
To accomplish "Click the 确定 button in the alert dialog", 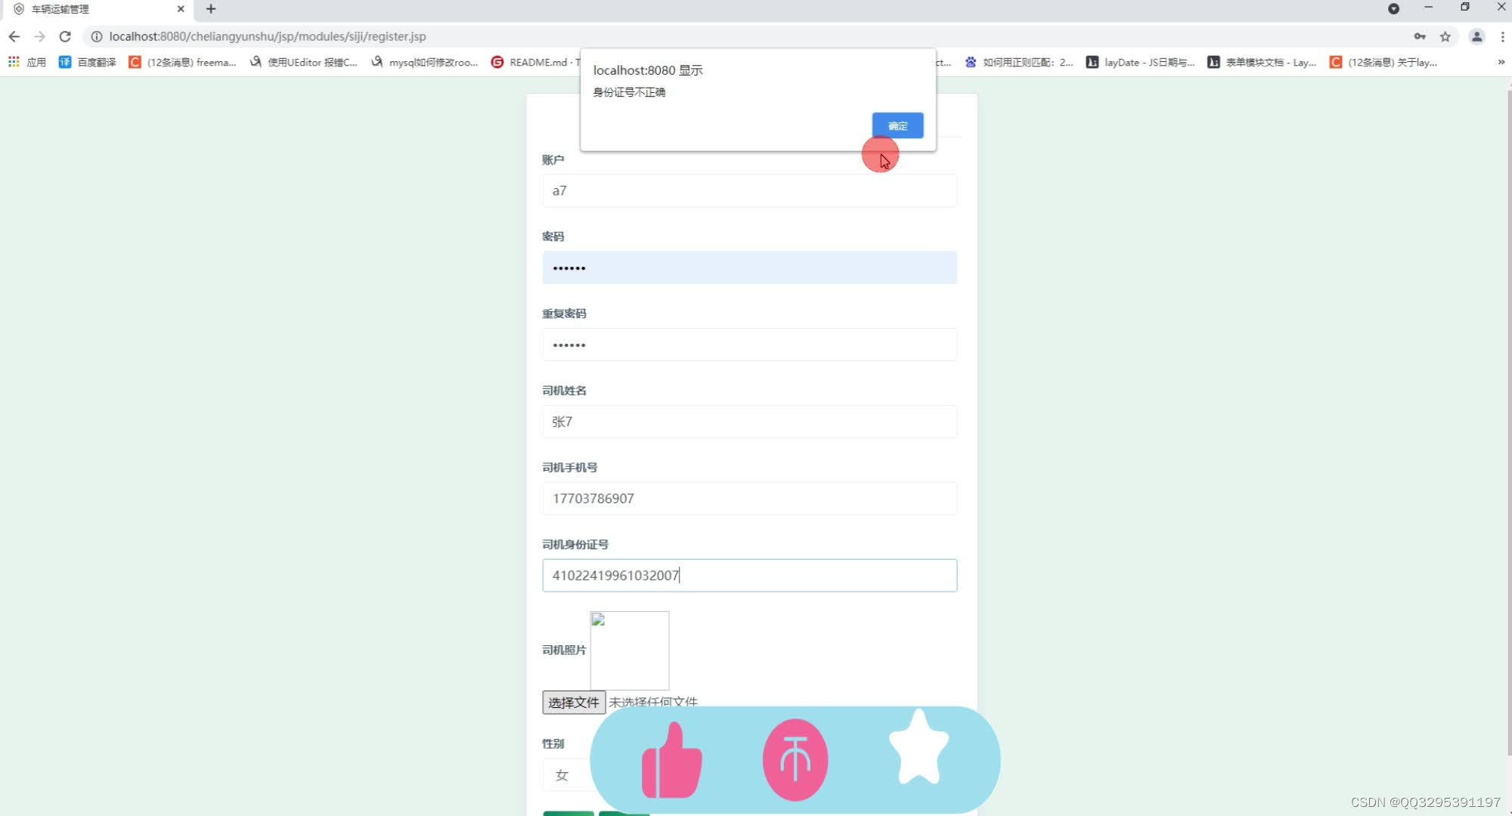I will 897,125.
